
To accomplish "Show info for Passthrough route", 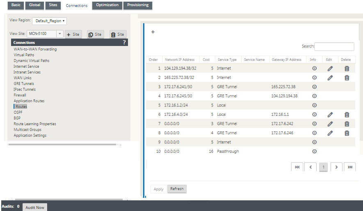I will click(x=314, y=151).
